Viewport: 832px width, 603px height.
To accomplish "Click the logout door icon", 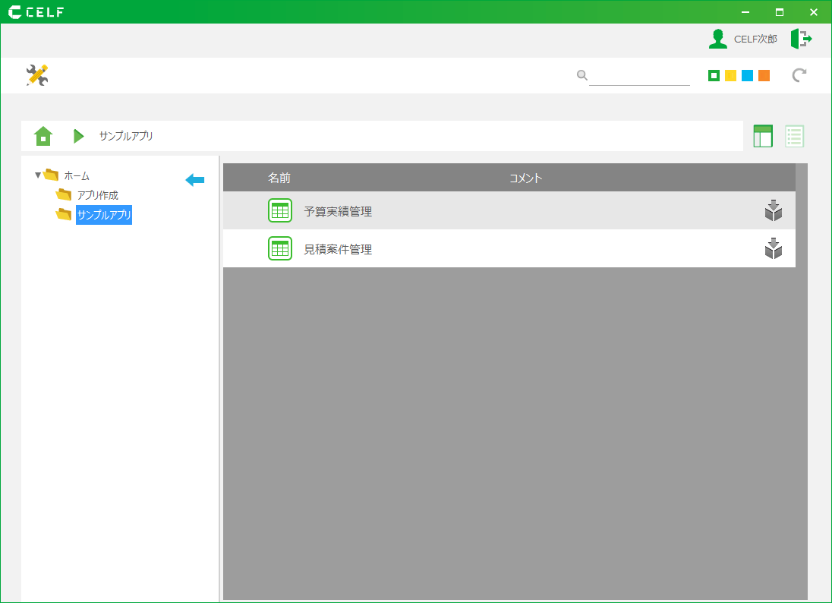I will tap(801, 39).
